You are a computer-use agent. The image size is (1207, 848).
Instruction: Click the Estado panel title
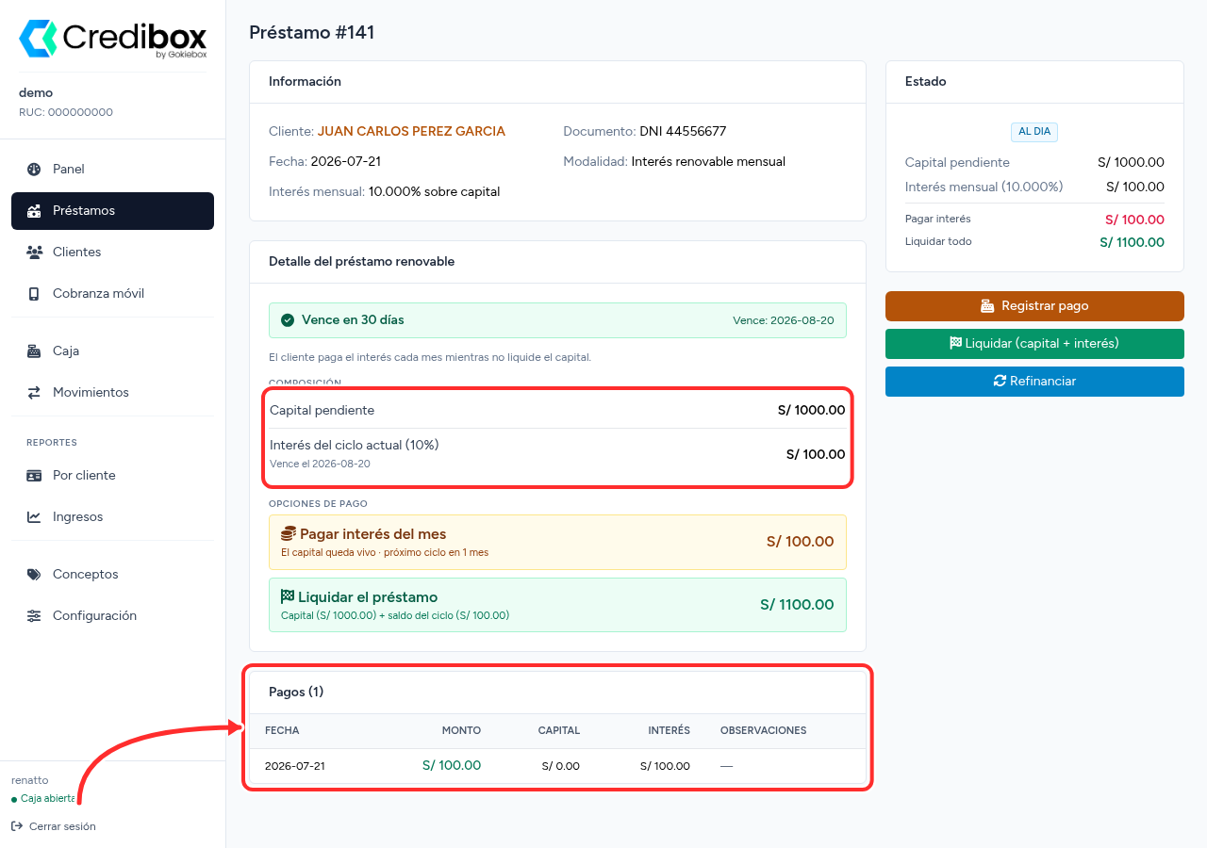[x=925, y=82]
